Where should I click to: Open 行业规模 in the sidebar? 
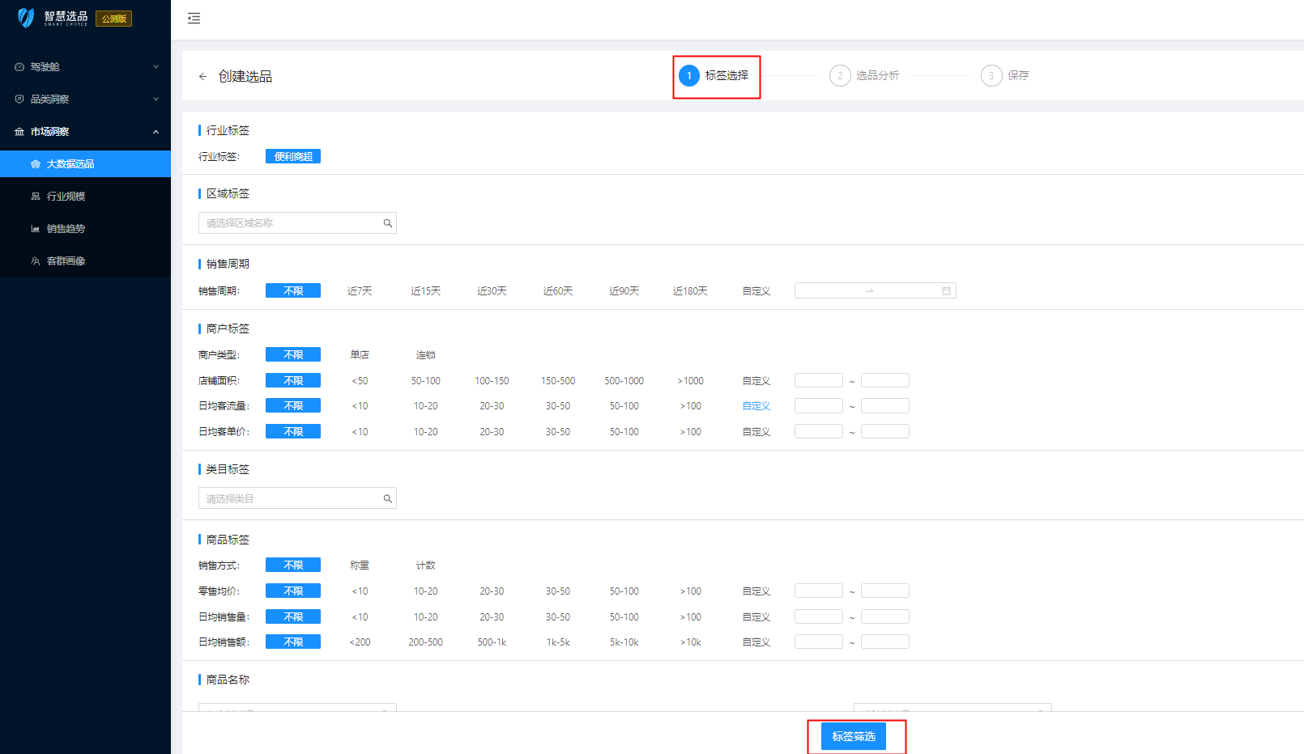66,197
